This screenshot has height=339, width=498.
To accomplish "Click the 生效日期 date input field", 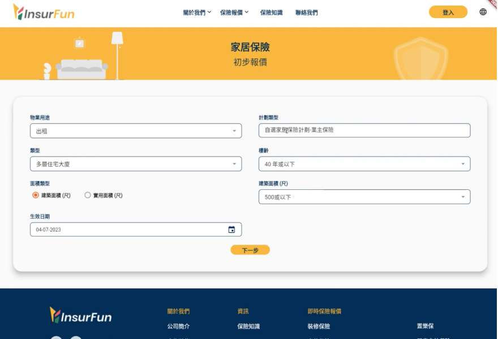I will coord(127,229).
